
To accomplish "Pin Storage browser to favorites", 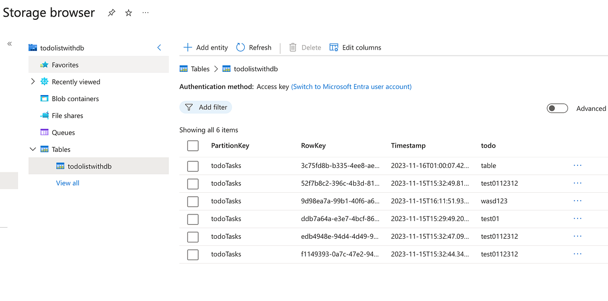I will coord(111,13).
